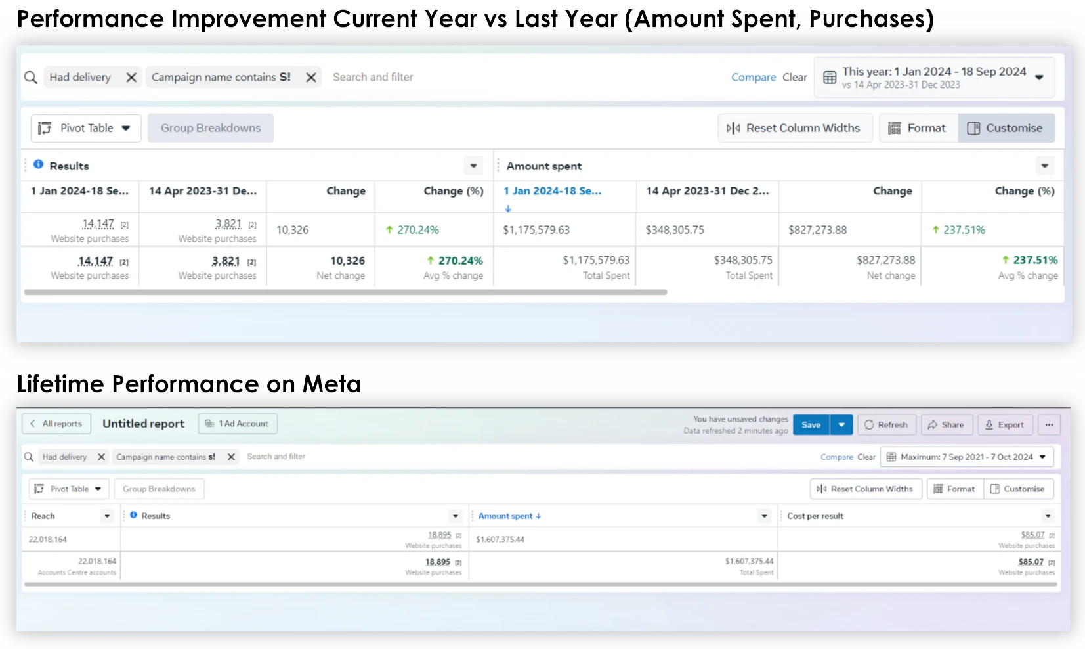Open the upper Pivot Table dropdown
Viewport: 1085px width, 649px height.
pyautogui.click(x=86, y=128)
